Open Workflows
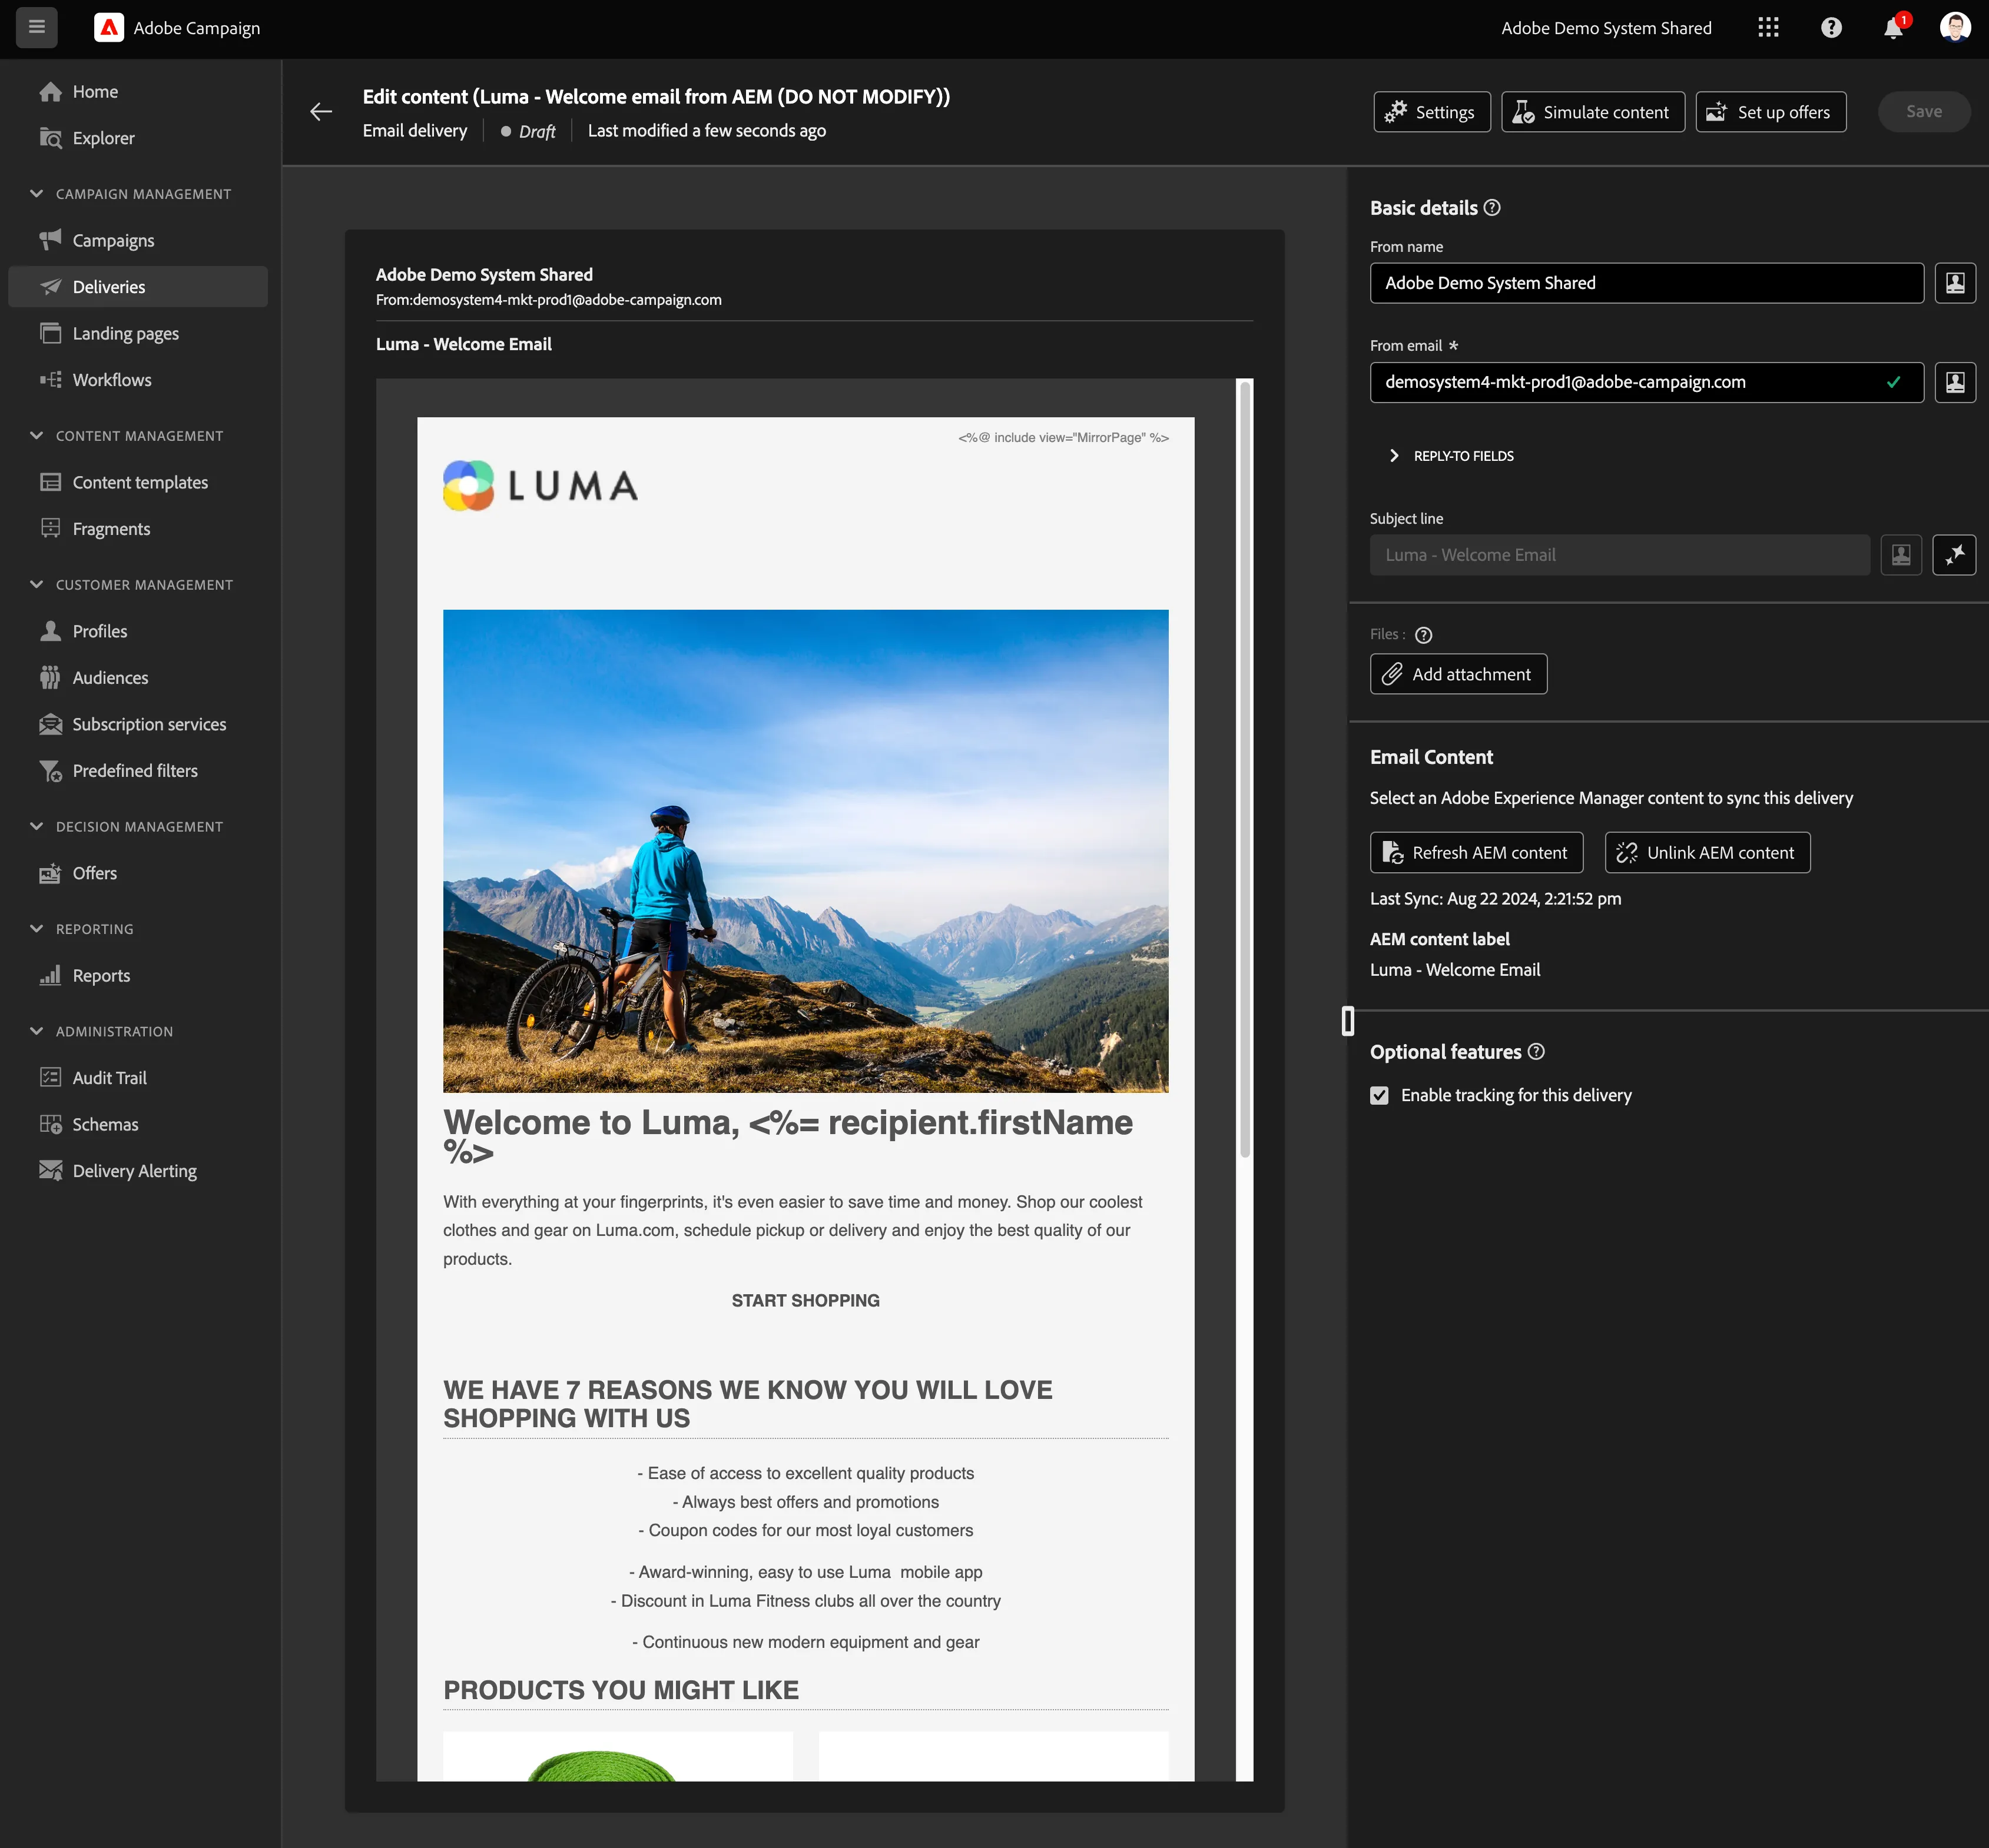Viewport: 1989px width, 1848px height. point(138,380)
